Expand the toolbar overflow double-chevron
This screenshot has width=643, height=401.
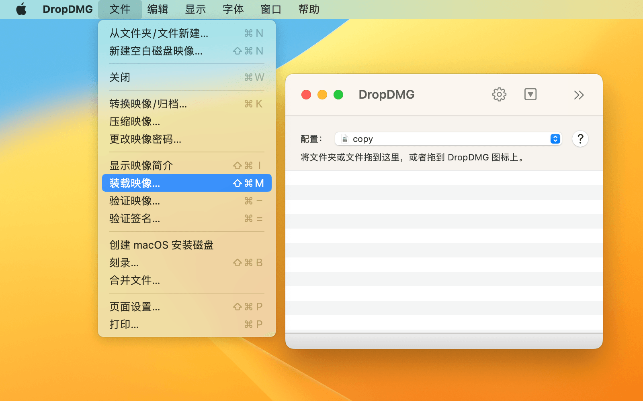579,95
